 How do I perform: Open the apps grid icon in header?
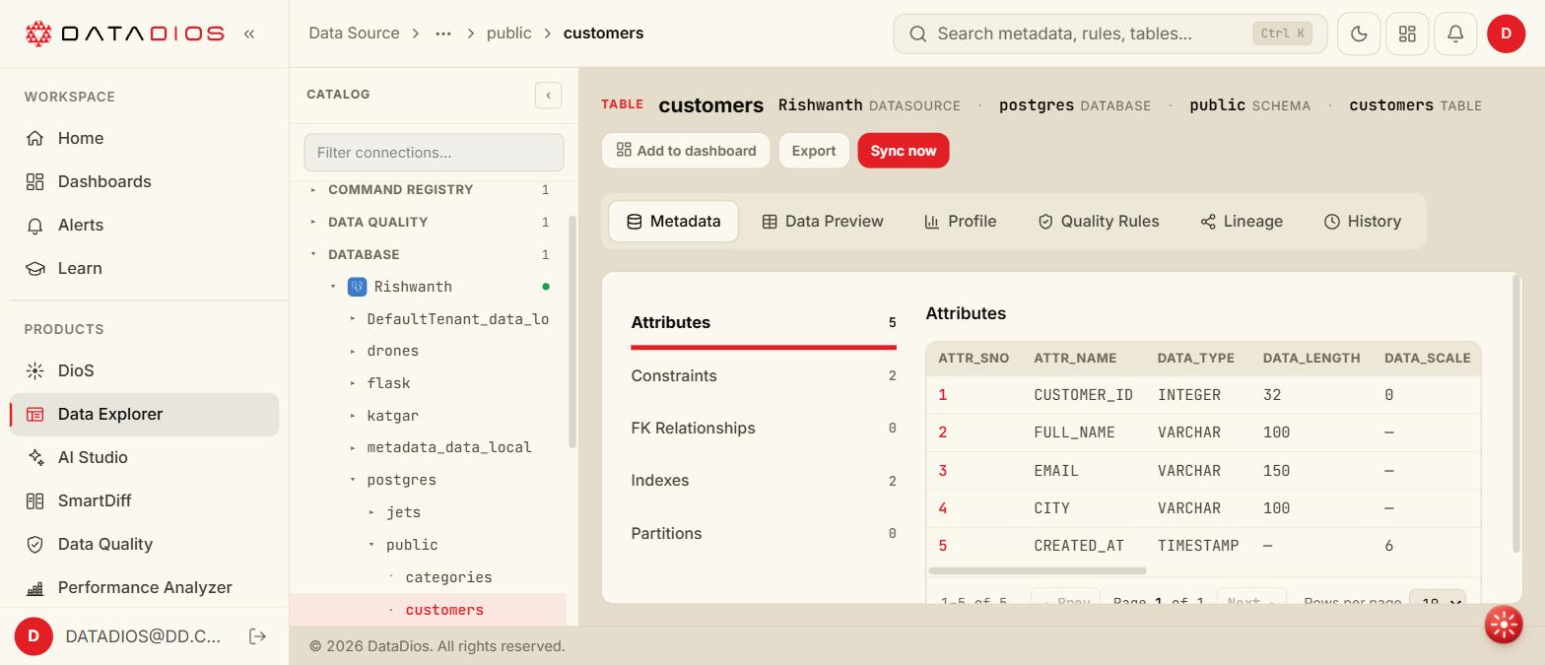(1407, 33)
